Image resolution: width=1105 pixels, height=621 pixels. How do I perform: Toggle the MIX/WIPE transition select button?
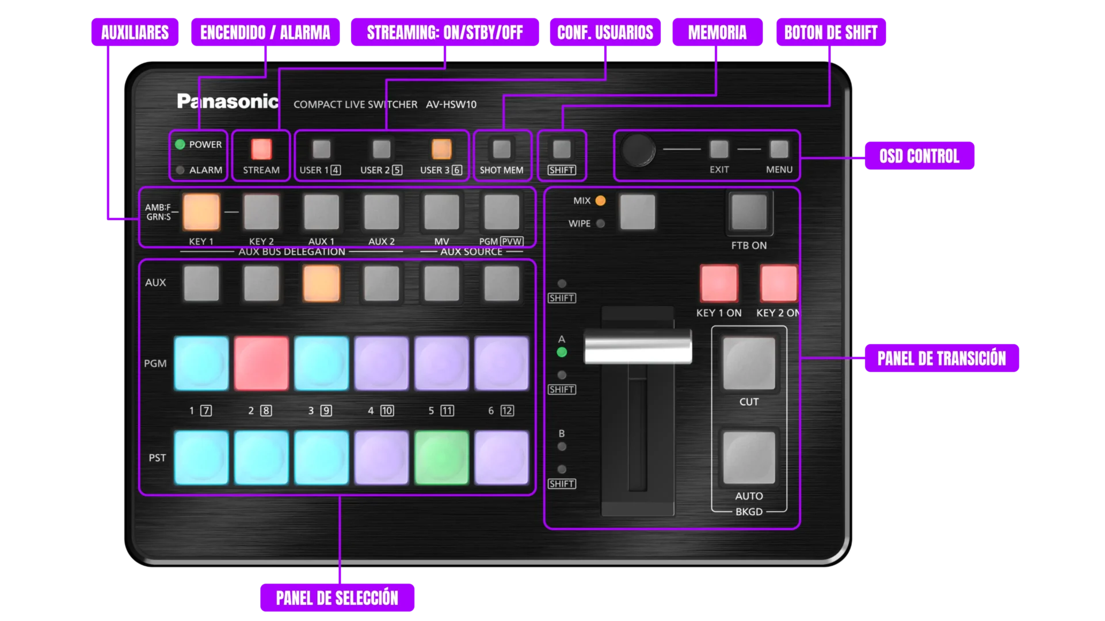(x=637, y=212)
